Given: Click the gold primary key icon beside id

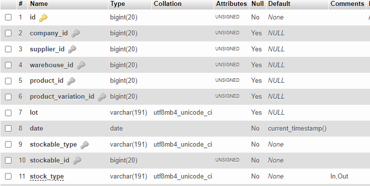Looking at the screenshot, I should coord(43,18).
